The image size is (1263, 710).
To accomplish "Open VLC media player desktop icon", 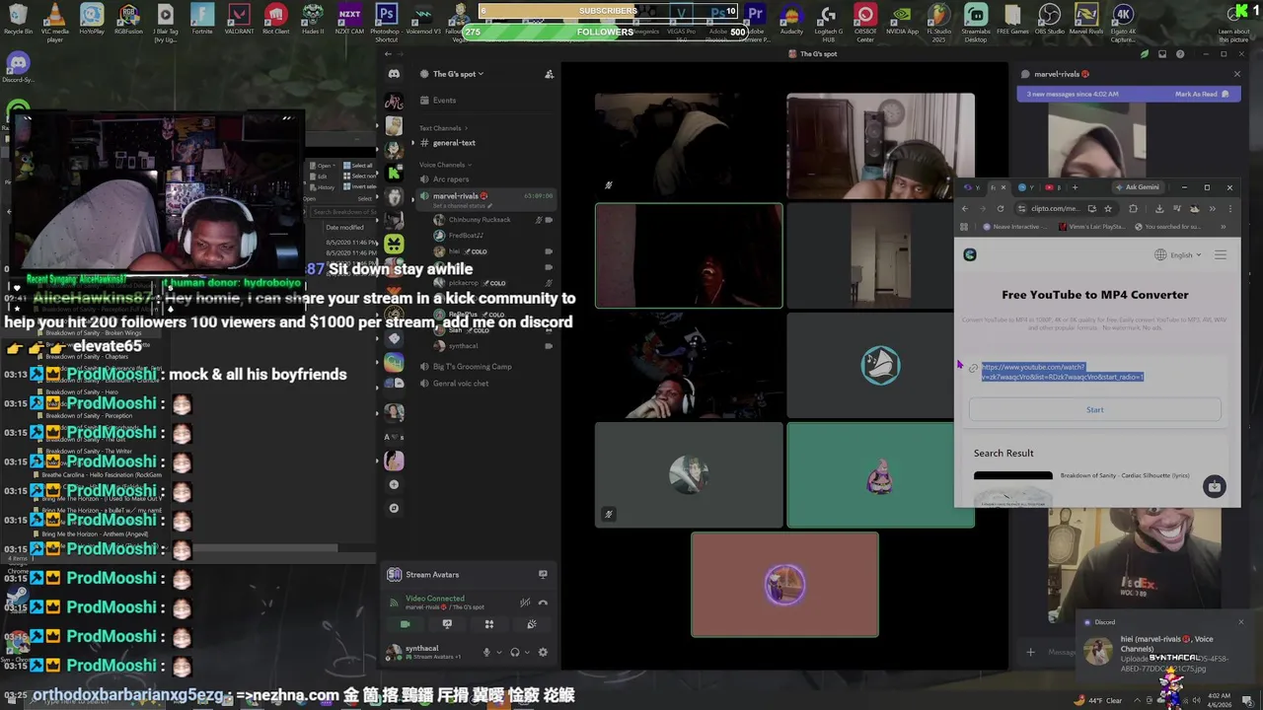I will click(55, 22).
